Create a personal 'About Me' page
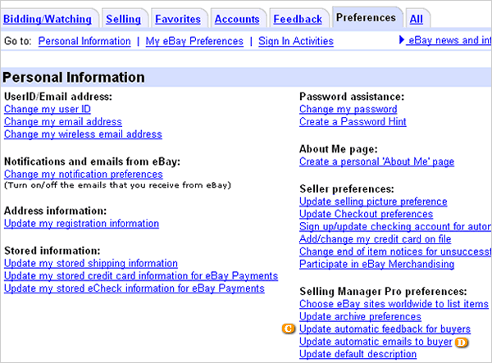The width and height of the screenshot is (492, 363). [377, 161]
